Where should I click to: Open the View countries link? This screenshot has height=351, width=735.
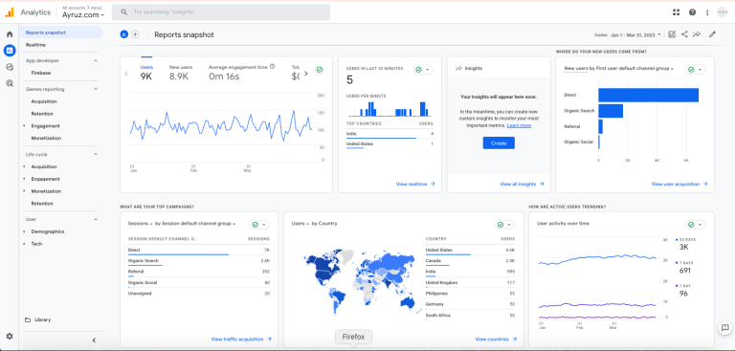click(x=496, y=339)
